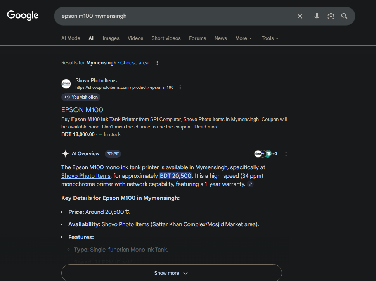Click into the search text field
This screenshot has height=281, width=376.
[175, 16]
